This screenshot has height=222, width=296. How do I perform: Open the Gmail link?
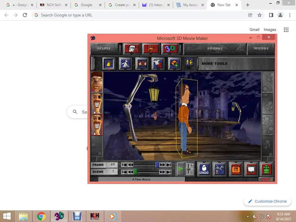[x=254, y=30]
